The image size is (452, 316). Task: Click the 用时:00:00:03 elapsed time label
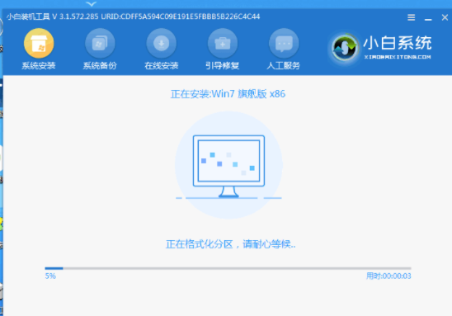(388, 276)
